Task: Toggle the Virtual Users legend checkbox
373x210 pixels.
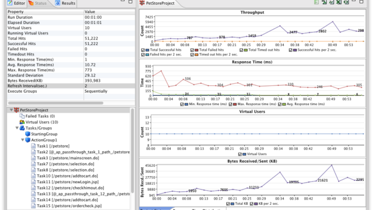Action: pyautogui.click(x=240, y=154)
